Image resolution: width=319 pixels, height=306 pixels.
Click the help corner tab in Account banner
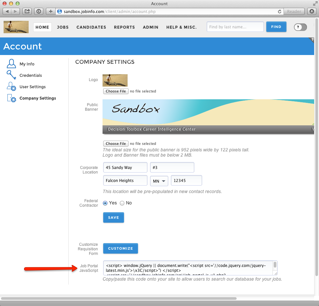pyautogui.click(x=312, y=39)
